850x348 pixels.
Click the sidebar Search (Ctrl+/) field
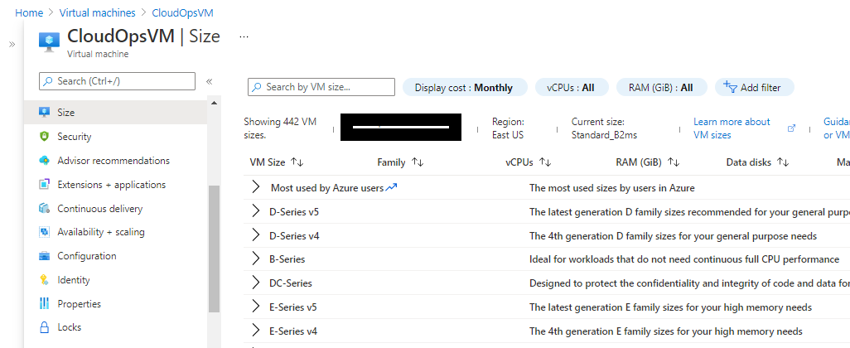click(x=117, y=81)
